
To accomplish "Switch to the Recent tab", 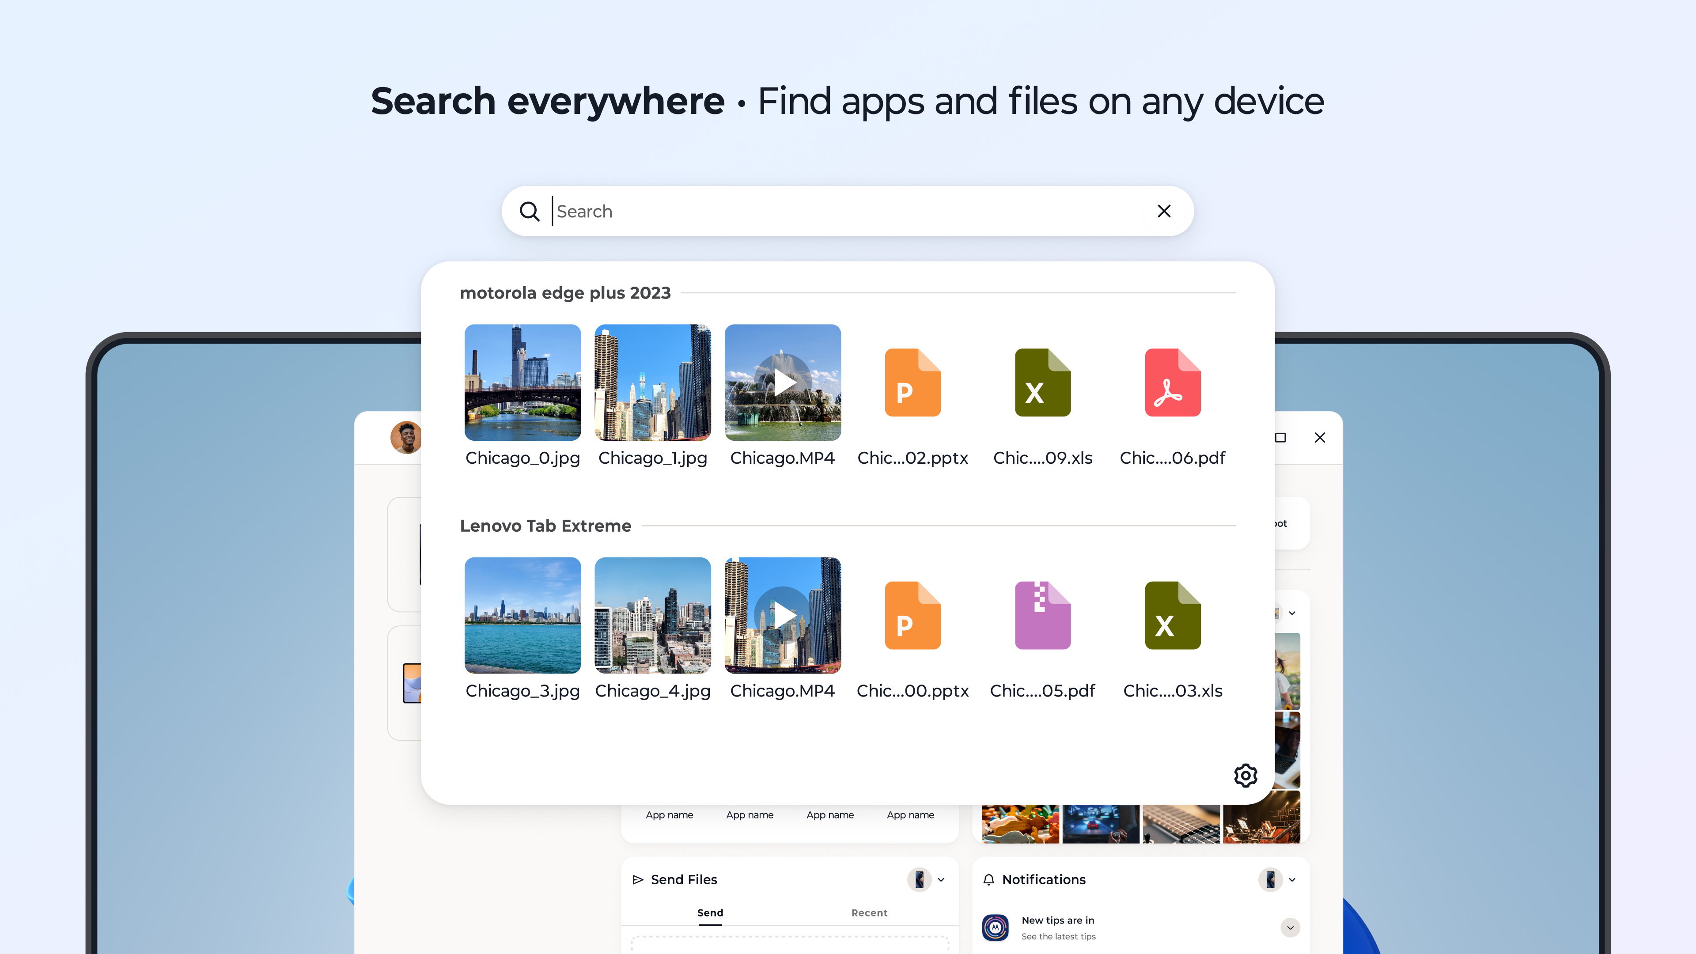I will pyautogui.click(x=869, y=912).
